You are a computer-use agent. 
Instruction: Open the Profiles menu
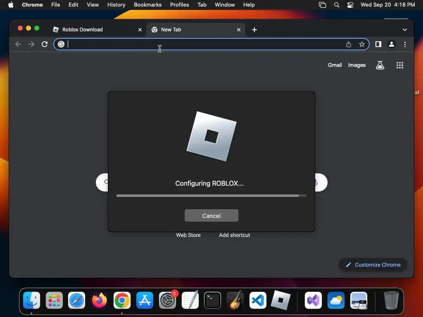tap(179, 5)
